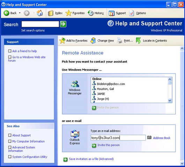Click the checkbox bullet next to About Support
This screenshot has width=185, height=167.
(10, 135)
